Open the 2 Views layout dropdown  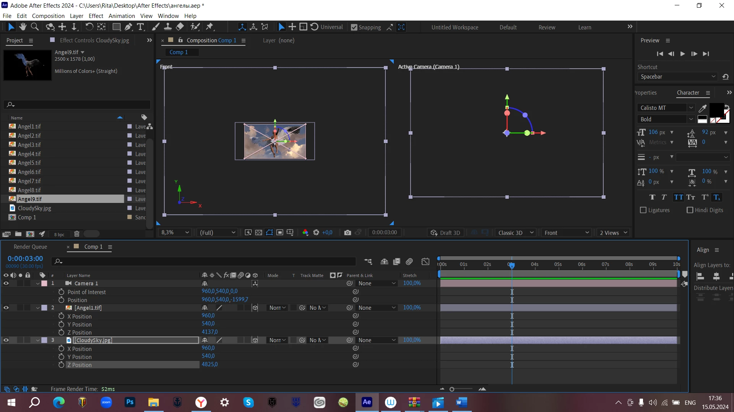point(613,233)
